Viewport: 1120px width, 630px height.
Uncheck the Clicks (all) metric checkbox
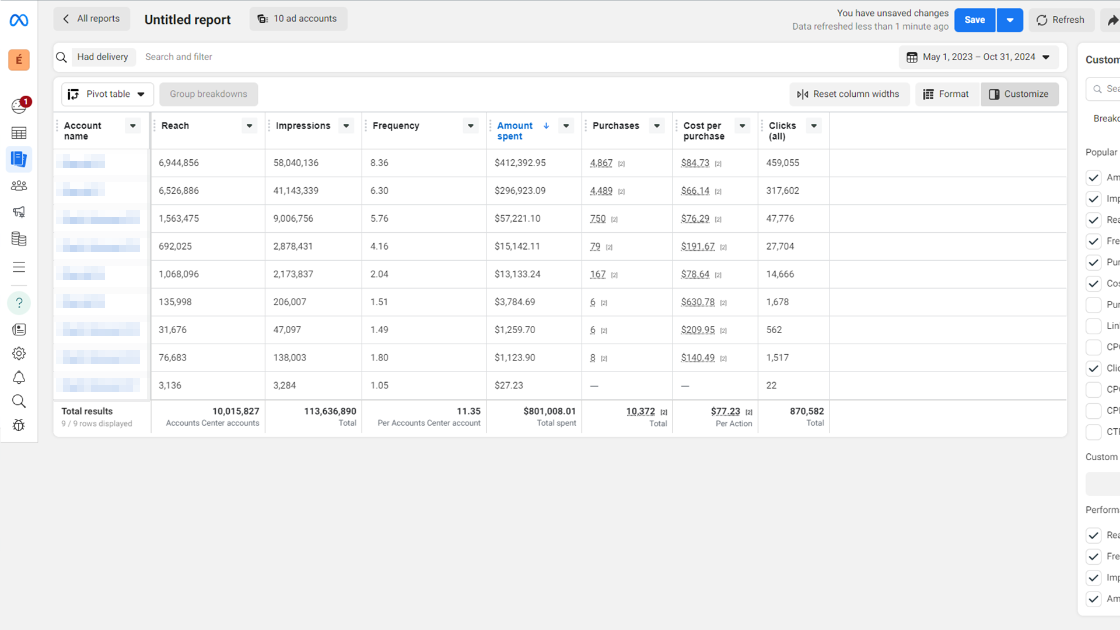tap(1093, 369)
